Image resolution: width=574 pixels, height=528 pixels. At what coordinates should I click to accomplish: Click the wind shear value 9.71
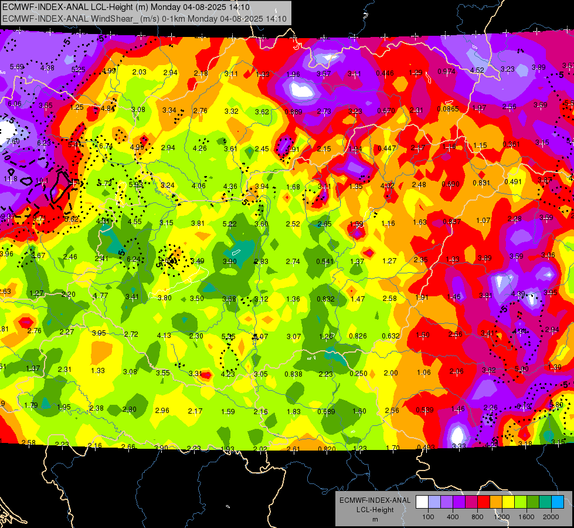click(39, 218)
